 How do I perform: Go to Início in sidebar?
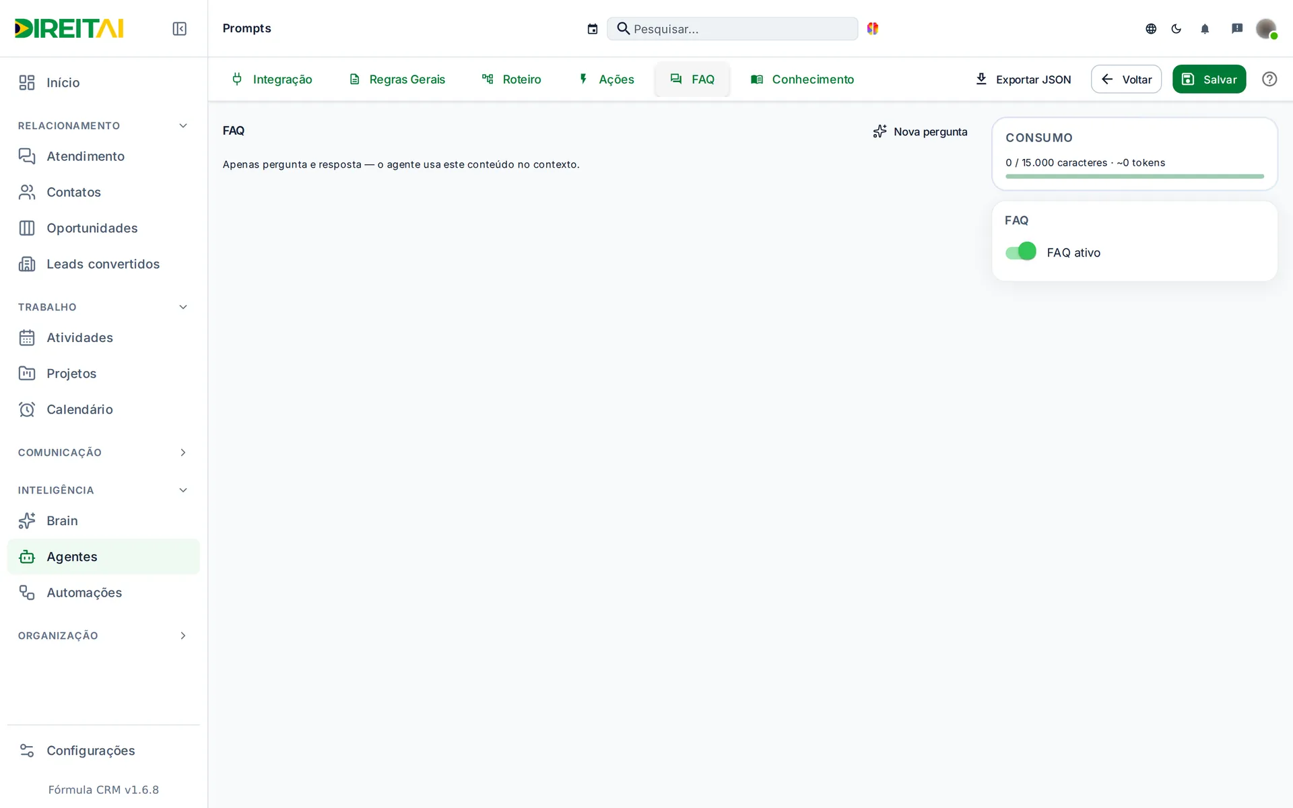[103, 82]
